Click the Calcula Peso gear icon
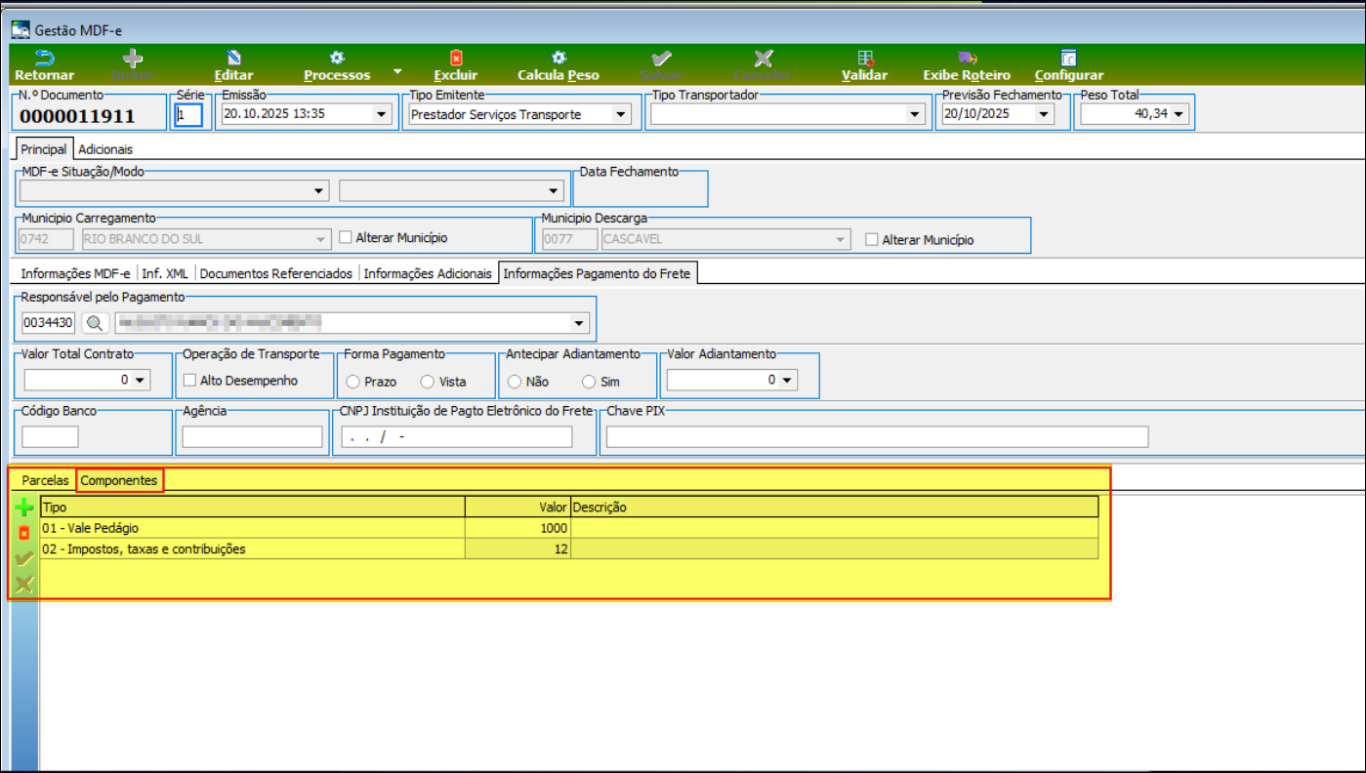 click(x=558, y=59)
